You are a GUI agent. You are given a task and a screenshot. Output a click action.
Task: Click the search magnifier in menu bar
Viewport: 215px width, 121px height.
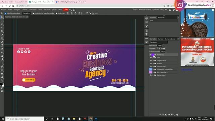pyautogui.click(x=71, y=10)
